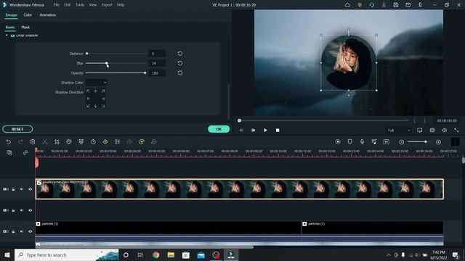Click the Opacity slider handle
The width and height of the screenshot is (465, 261).
[x=145, y=72]
